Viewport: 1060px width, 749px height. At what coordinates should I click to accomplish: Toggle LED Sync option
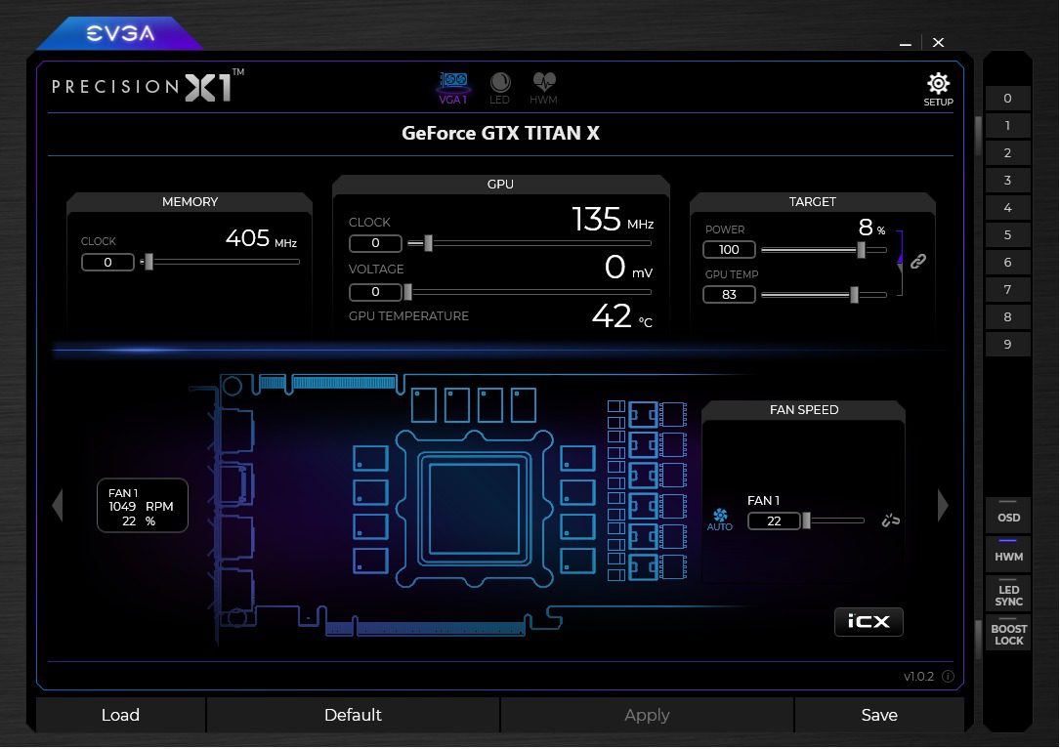[x=1008, y=592]
